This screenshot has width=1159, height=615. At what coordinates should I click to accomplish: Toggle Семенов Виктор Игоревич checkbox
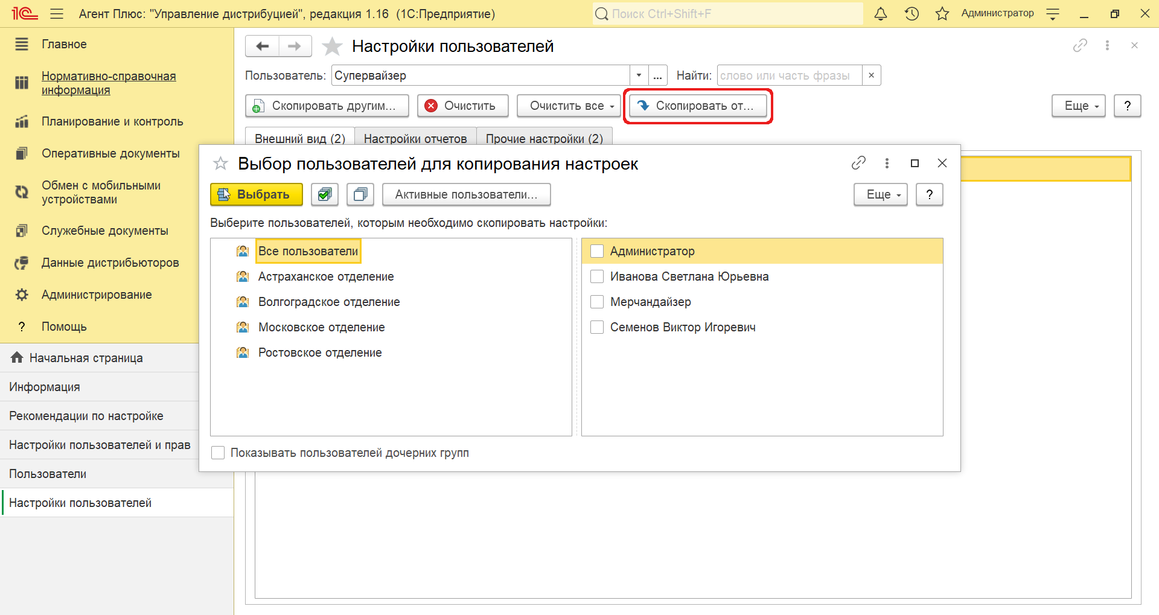[597, 327]
